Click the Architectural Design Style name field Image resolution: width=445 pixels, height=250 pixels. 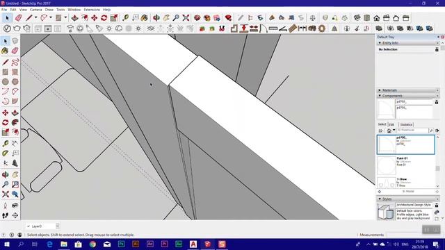(414, 205)
